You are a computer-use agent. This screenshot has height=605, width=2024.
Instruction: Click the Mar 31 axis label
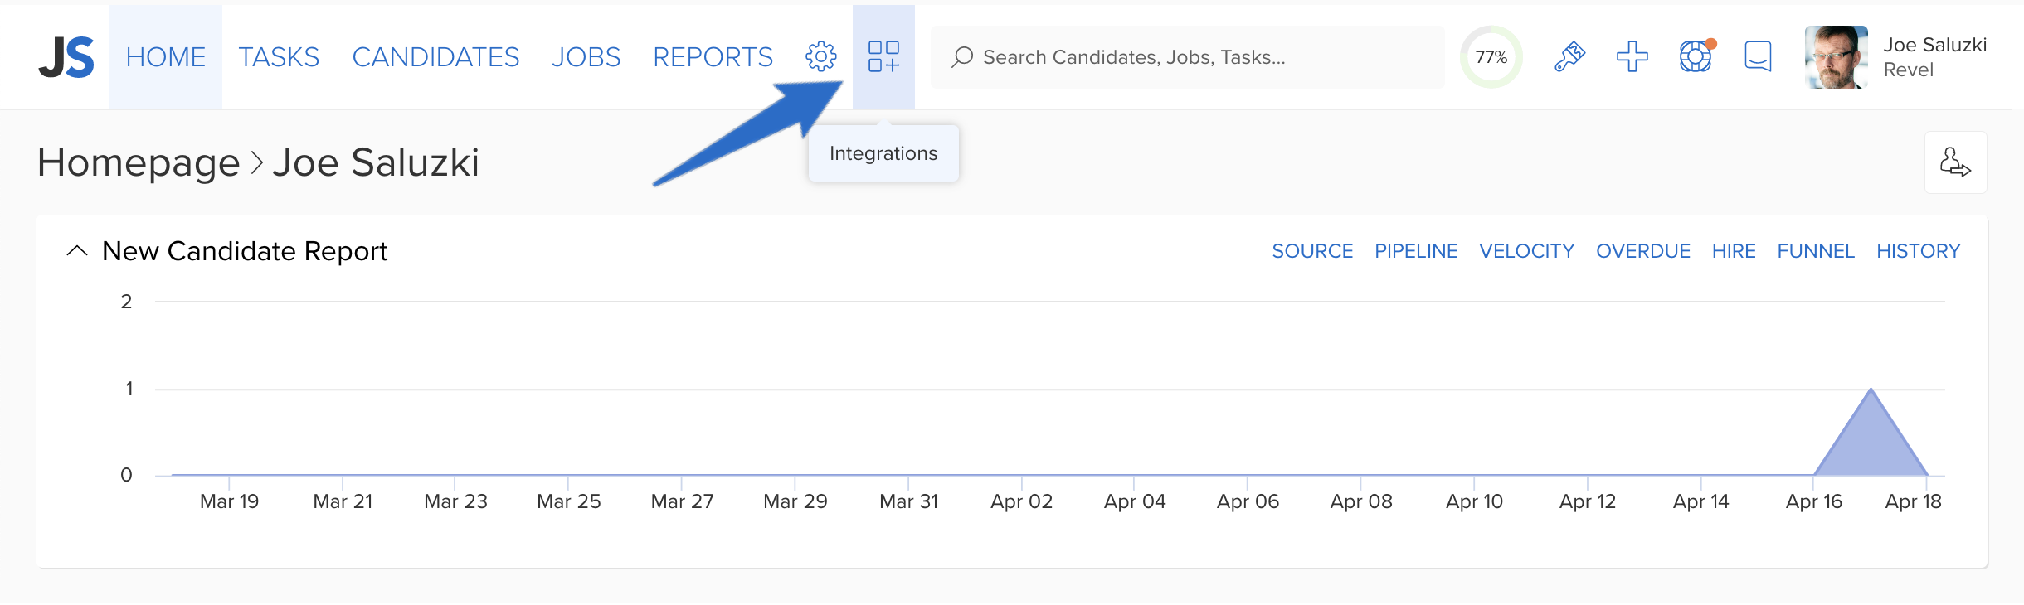(x=908, y=501)
